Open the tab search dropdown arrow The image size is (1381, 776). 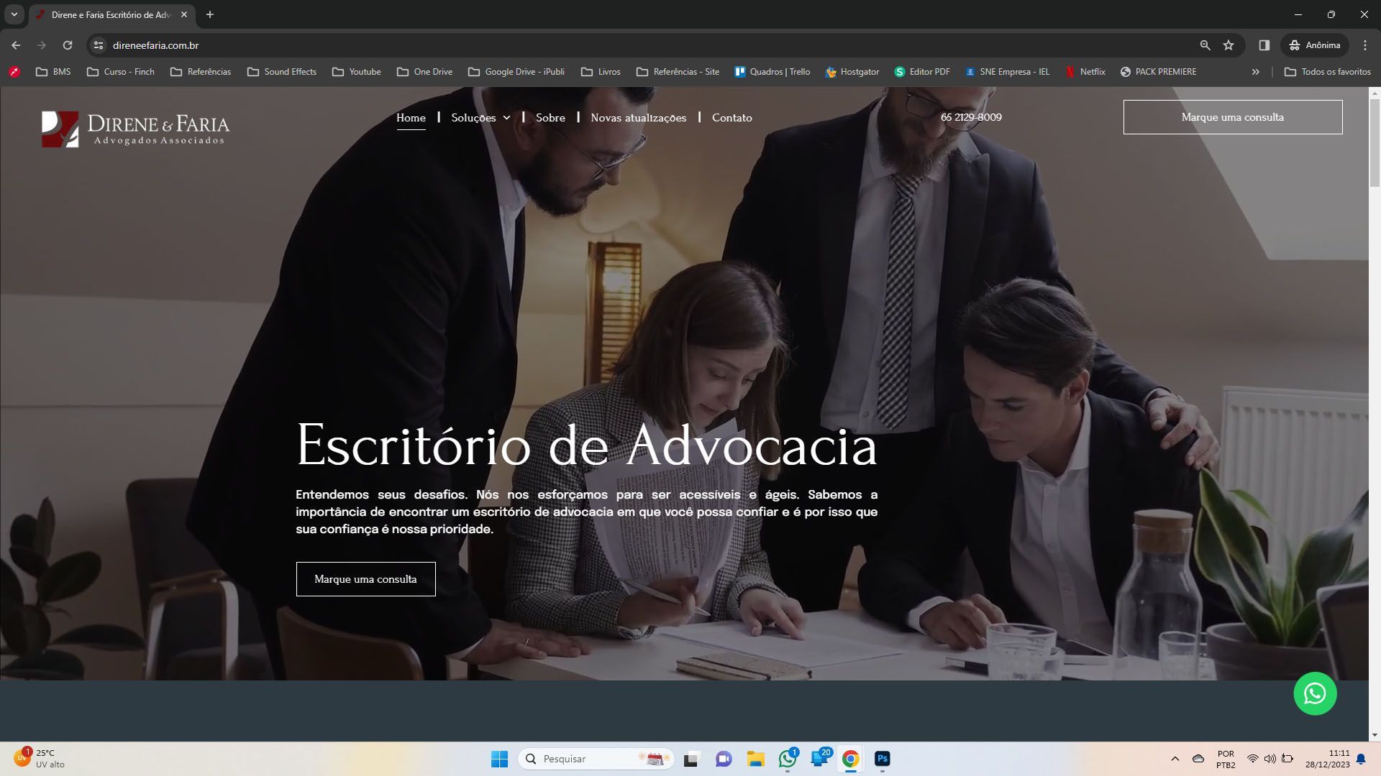pyautogui.click(x=14, y=14)
